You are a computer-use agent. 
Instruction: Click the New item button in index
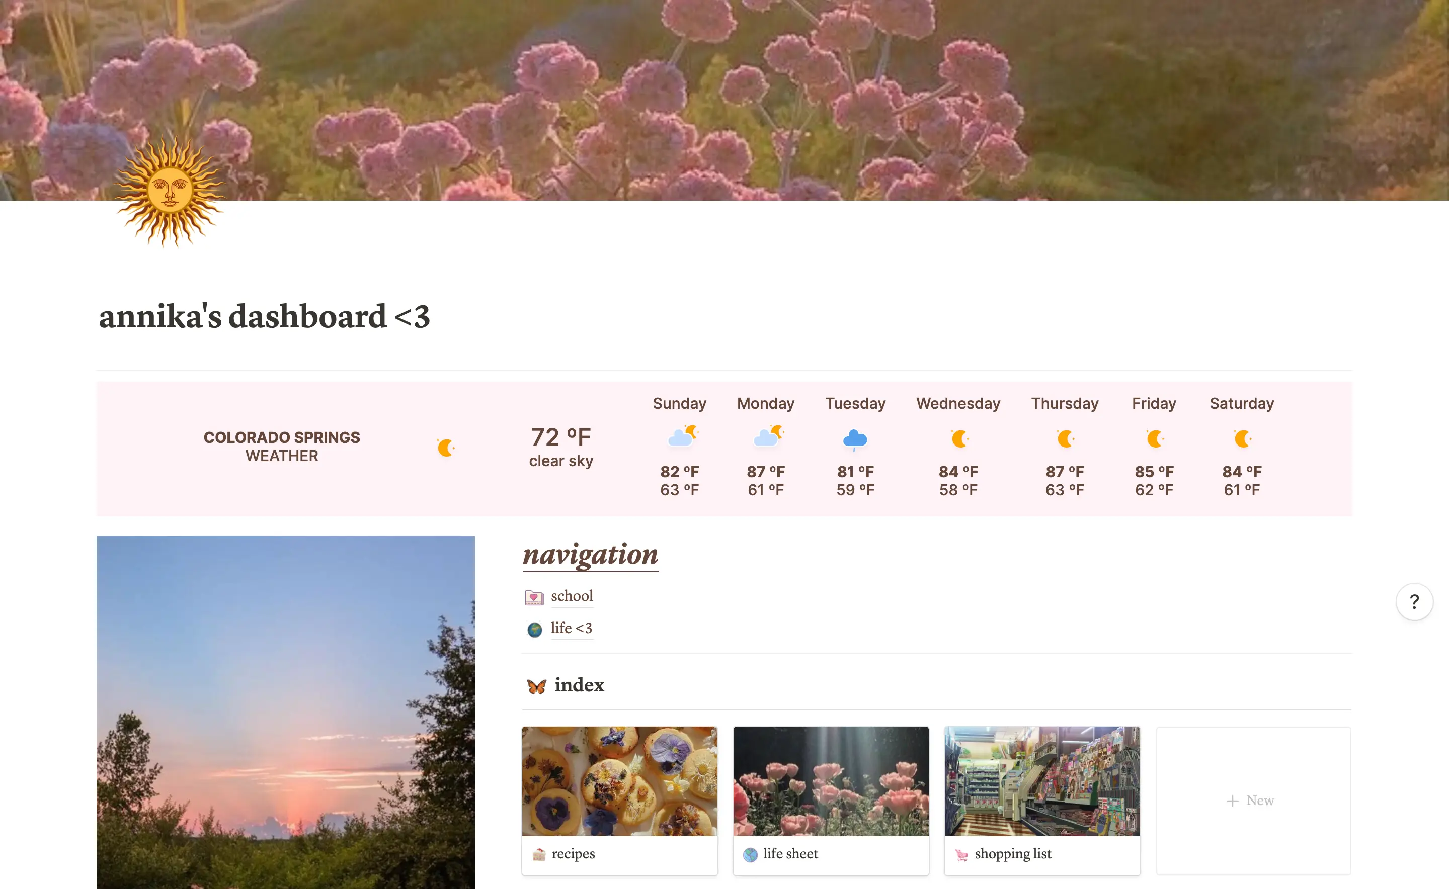click(1251, 800)
